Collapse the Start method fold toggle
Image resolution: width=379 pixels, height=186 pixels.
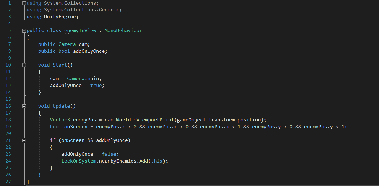tap(24, 65)
